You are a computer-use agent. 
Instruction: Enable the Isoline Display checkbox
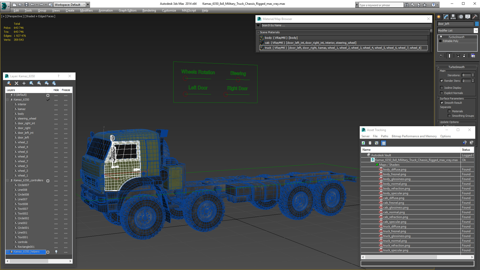[441, 88]
